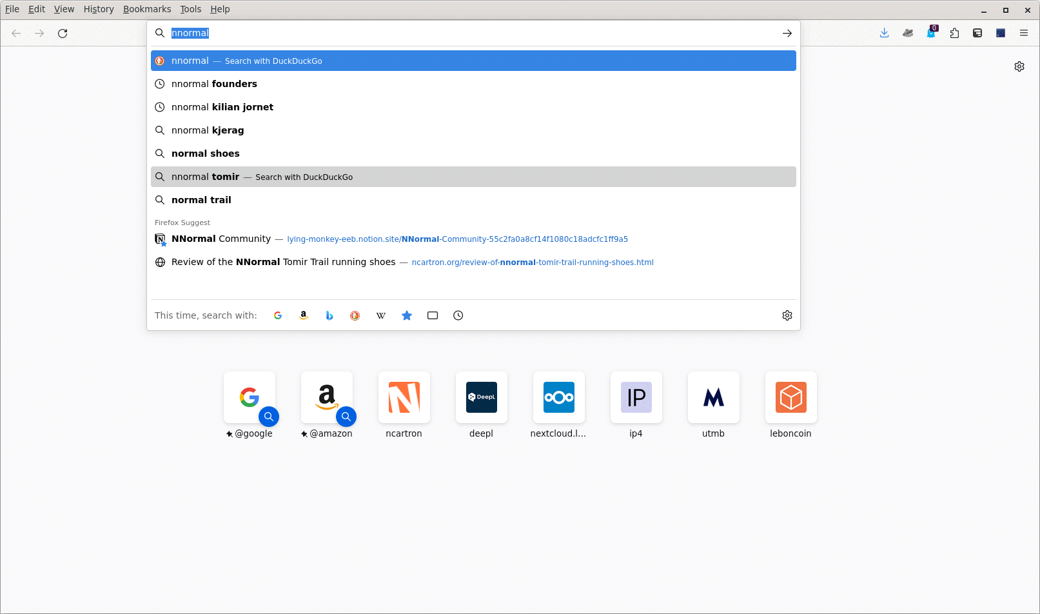Reload the current page
The width and height of the screenshot is (1040, 614).
point(63,33)
